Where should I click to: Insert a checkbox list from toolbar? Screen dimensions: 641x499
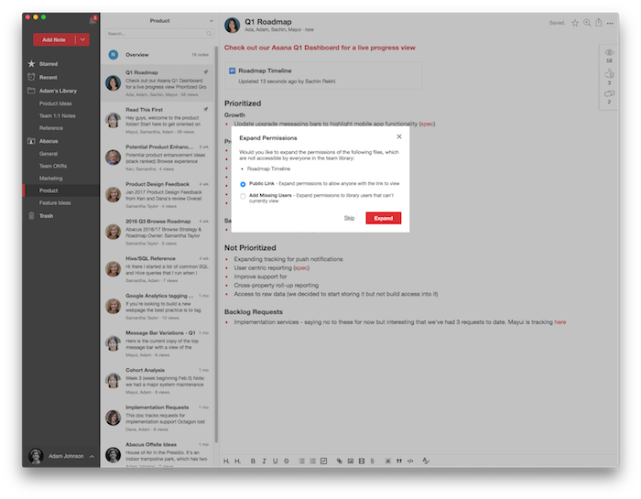323,460
